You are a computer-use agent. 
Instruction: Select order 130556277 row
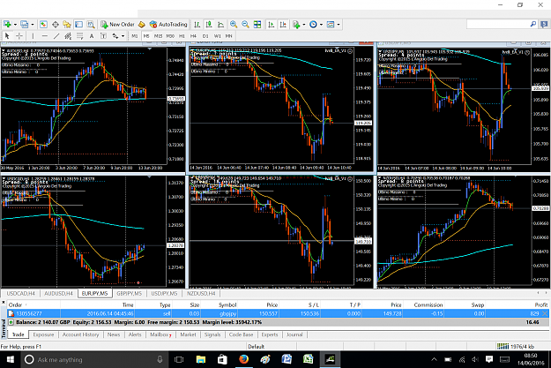(x=278, y=313)
